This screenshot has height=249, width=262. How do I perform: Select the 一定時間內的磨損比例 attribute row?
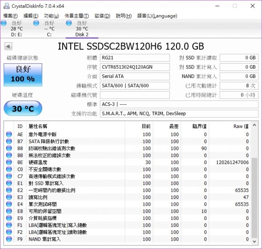[127, 190]
